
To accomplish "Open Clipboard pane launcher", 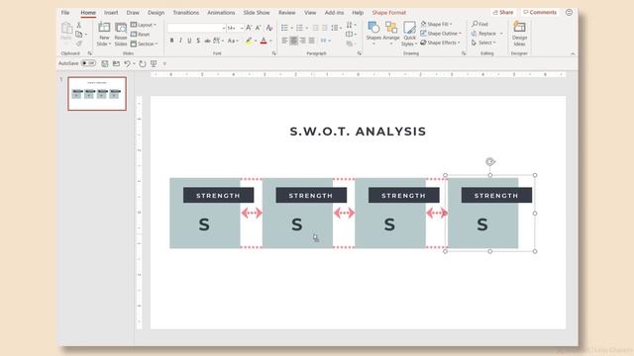I will pyautogui.click(x=90, y=53).
